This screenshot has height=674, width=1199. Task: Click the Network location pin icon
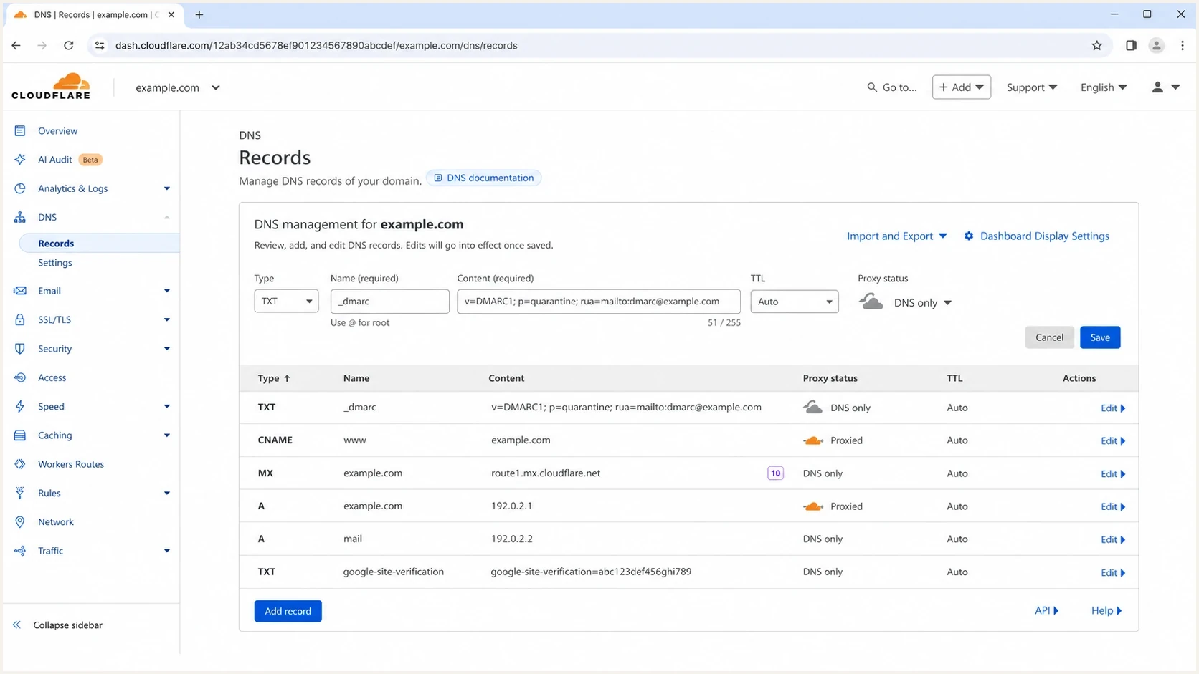(x=20, y=521)
